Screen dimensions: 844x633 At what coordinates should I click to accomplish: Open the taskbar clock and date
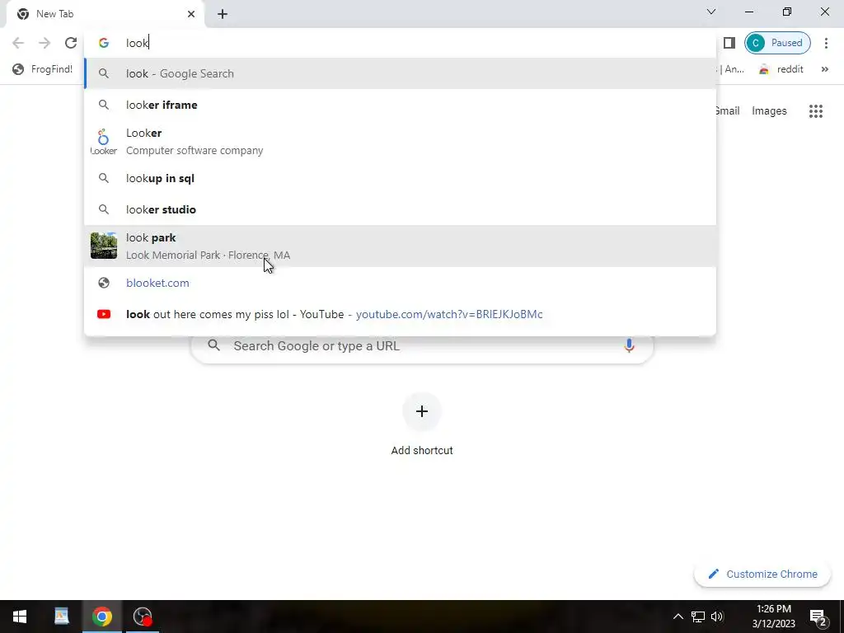[773, 617]
